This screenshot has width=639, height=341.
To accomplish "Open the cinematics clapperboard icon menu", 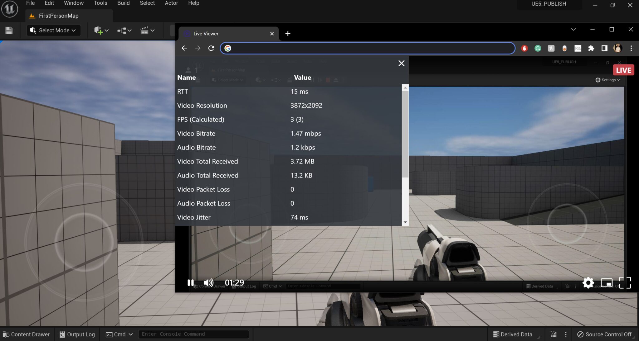I will click(x=147, y=30).
